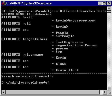Click the vertical scrollbar up arrow

pyautogui.click(x=109, y=9)
